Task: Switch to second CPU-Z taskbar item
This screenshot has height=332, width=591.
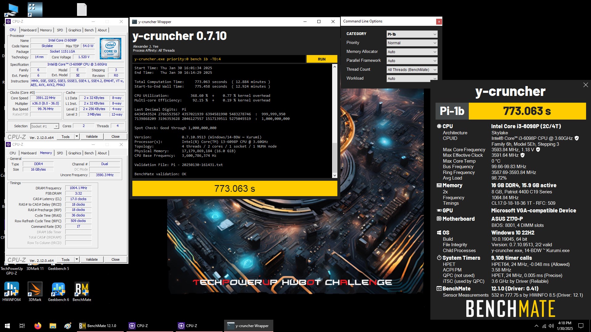Action: click(199, 326)
